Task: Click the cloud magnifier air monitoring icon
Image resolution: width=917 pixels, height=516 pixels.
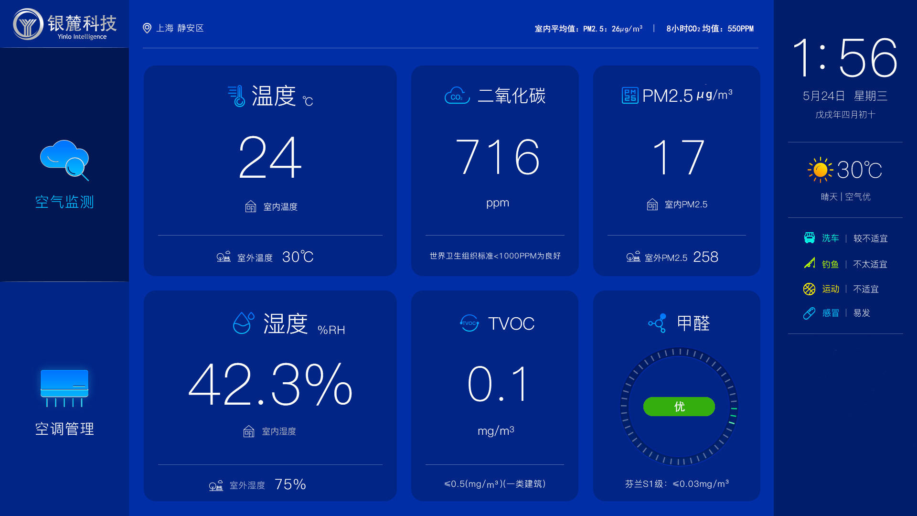Action: 64,160
